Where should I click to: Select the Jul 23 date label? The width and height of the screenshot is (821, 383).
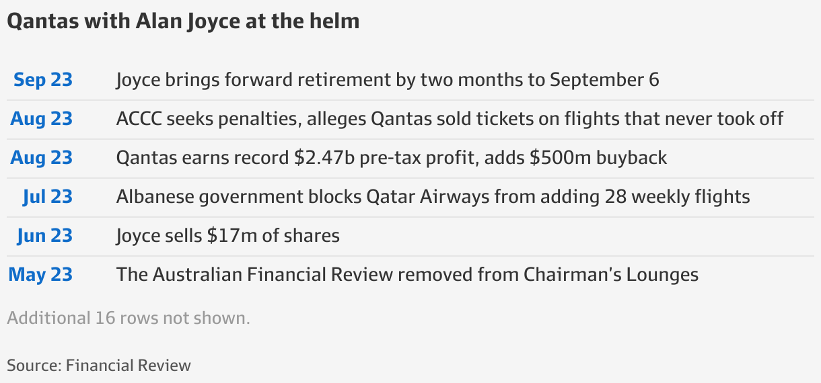pos(47,197)
